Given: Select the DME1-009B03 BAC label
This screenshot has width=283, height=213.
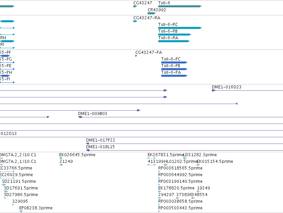Looking at the screenshot, I should point(92,114).
